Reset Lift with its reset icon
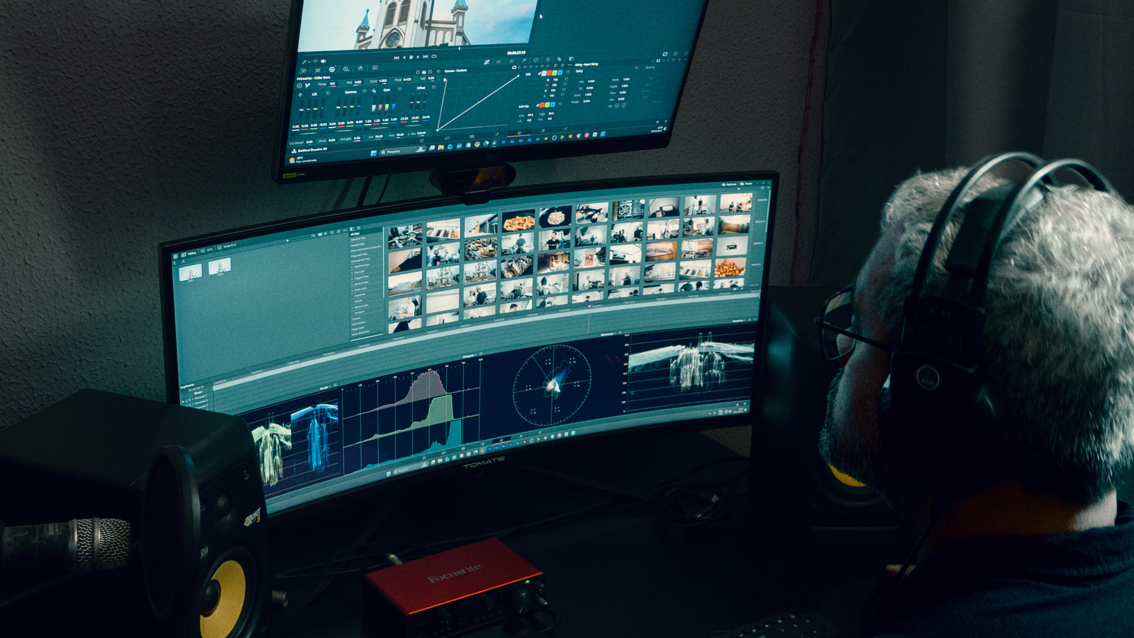Screen dimensions: 1134x638 click(328, 93)
